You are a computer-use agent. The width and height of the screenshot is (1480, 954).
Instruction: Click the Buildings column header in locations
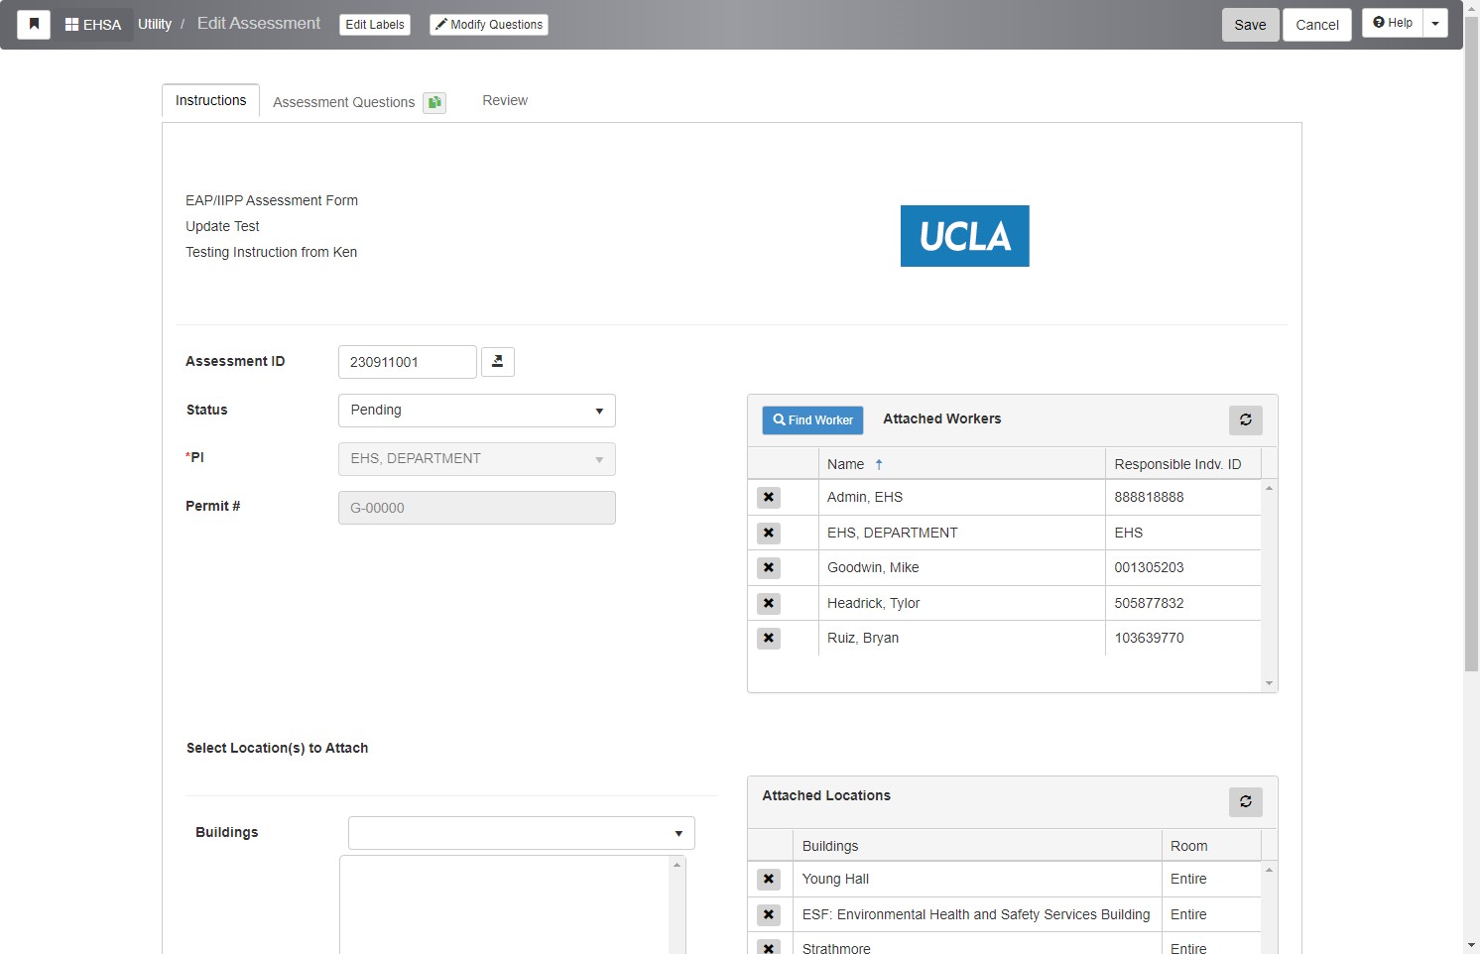coord(977,846)
